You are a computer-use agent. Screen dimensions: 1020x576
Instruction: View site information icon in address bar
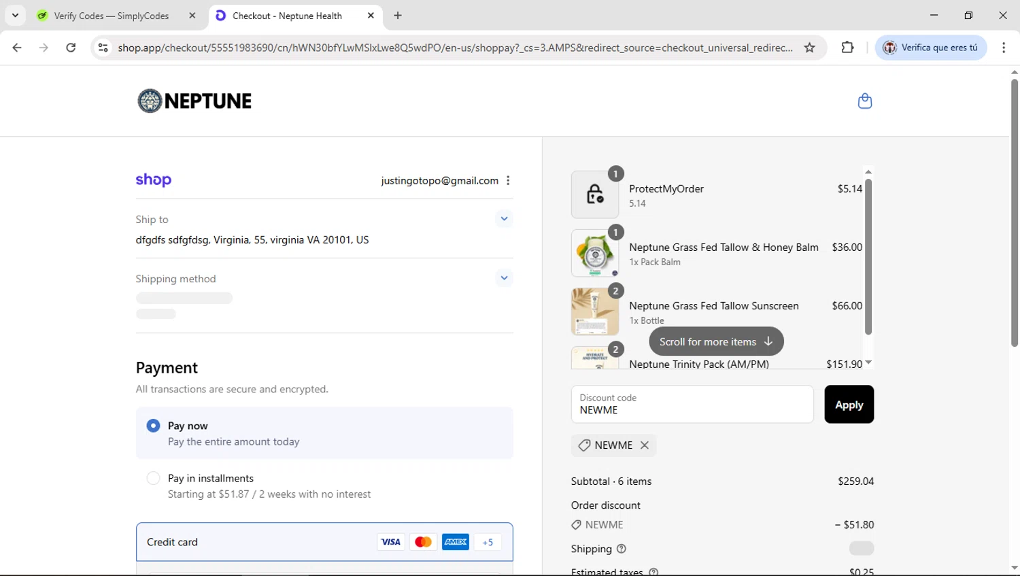point(103,48)
